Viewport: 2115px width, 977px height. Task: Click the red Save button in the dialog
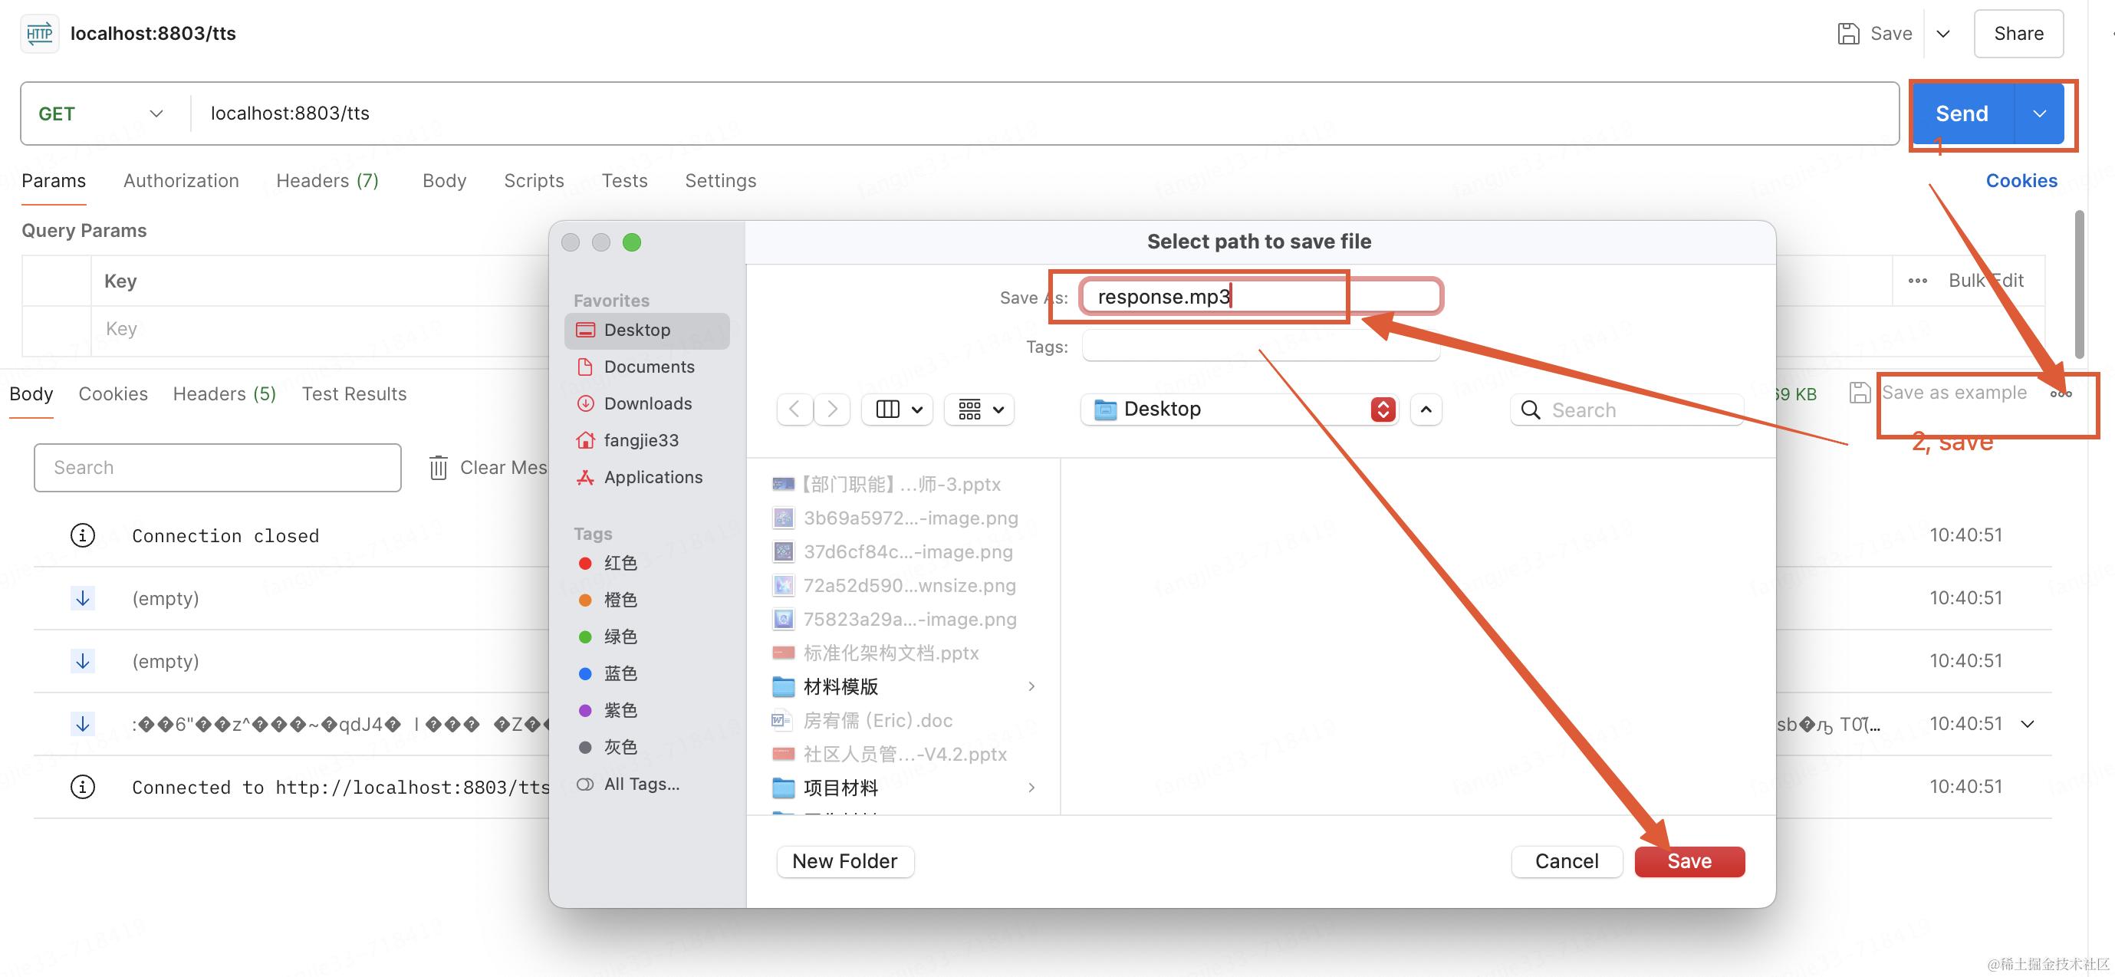click(1689, 861)
